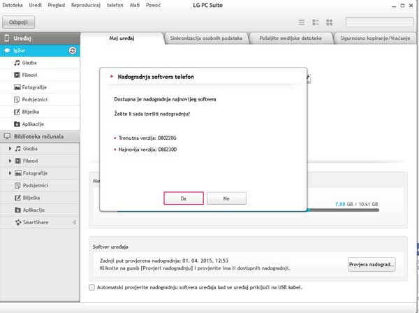419x313 pixels.
Task: Click the Odspoji disconnect button
Action: coord(18,22)
